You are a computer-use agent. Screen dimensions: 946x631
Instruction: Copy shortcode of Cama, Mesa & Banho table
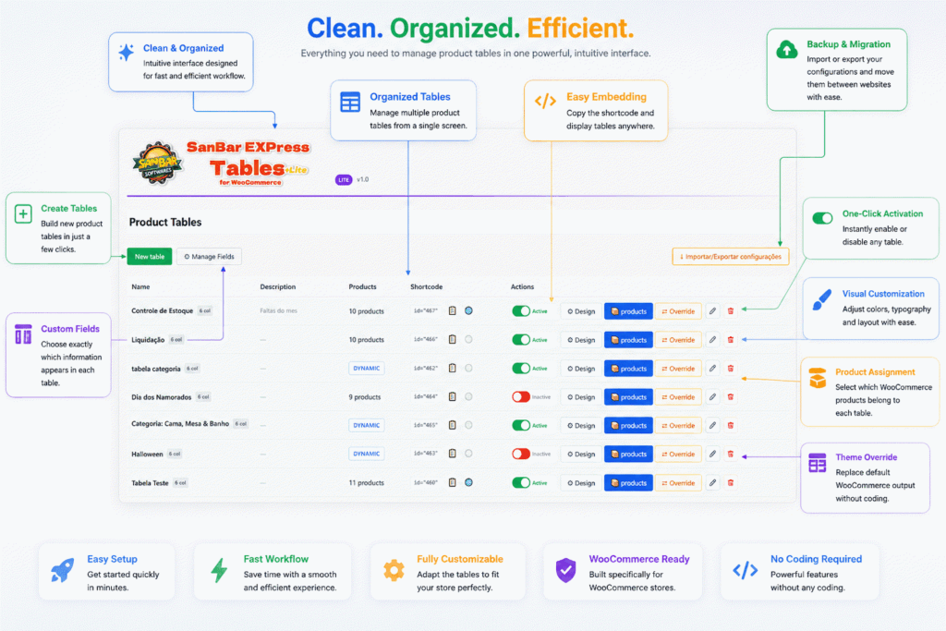click(x=452, y=425)
